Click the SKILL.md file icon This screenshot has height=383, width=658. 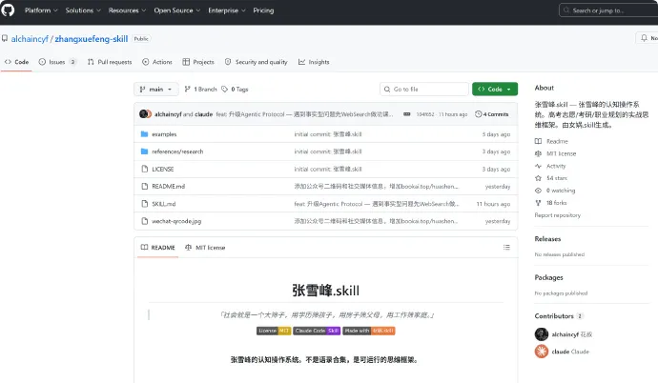click(x=145, y=204)
